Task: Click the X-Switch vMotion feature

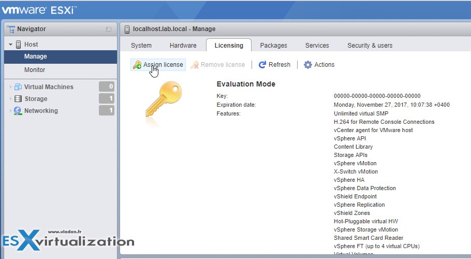Action: coord(356,171)
